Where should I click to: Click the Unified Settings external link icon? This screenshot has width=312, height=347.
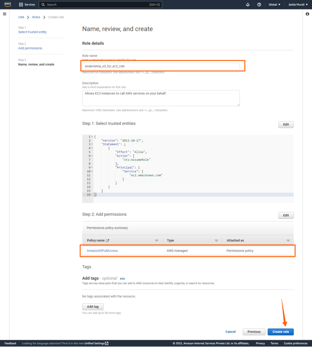(x=107, y=343)
